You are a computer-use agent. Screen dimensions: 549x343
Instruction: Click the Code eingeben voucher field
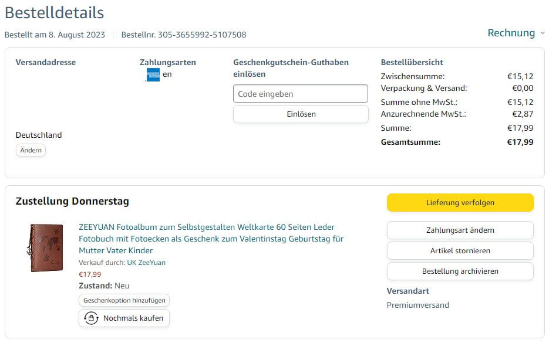300,94
